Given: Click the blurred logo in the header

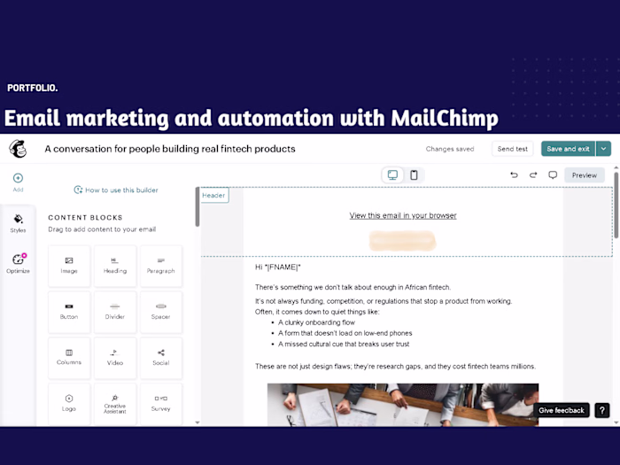Looking at the screenshot, I should [x=402, y=241].
